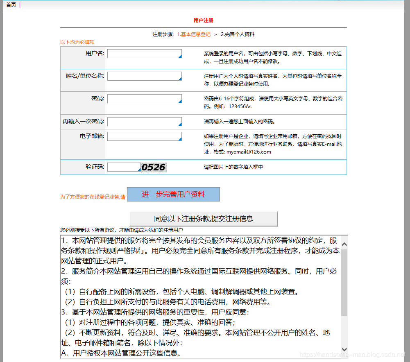Click the 再输入一次密码 field
This screenshot has width=410, height=362.
click(144, 122)
